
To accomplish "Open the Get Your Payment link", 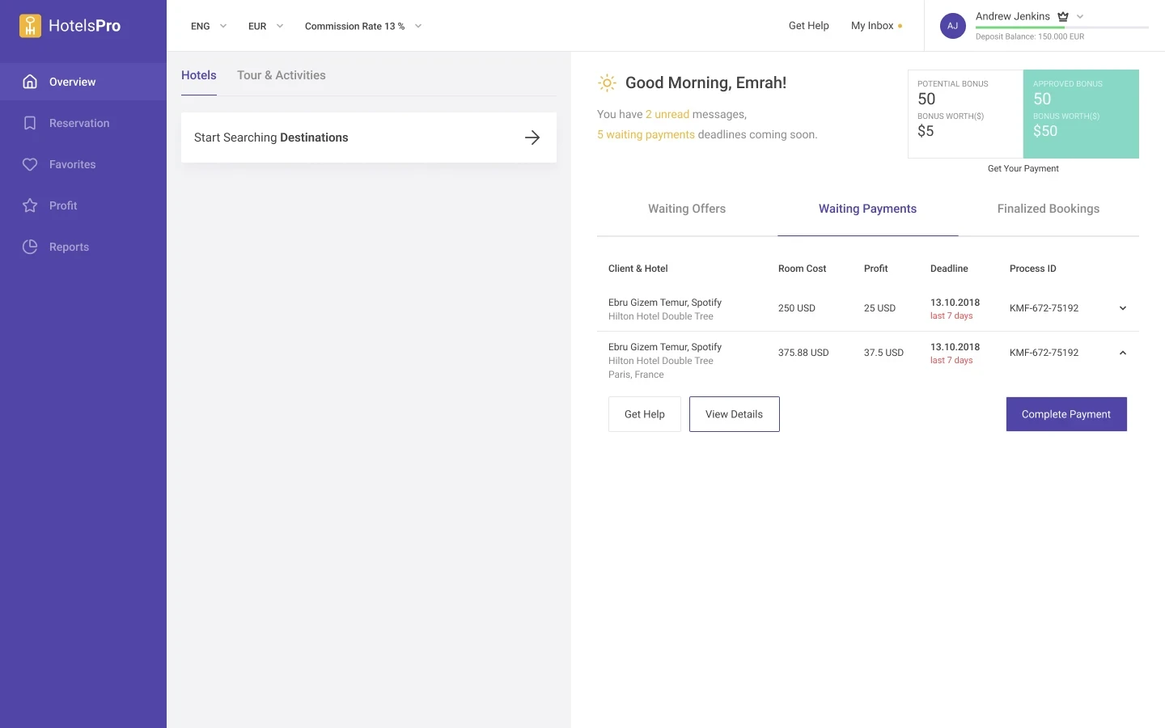I will point(1023,168).
